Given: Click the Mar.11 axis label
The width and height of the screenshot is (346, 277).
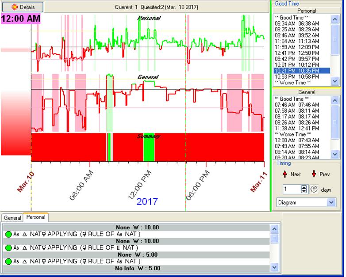Looking at the screenshot, I should point(258,182).
